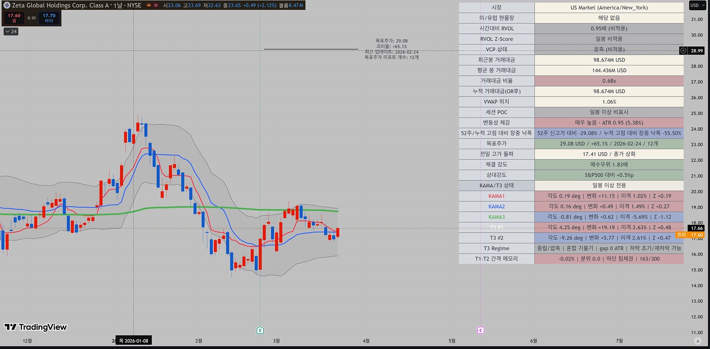Click the 'T3 Regime' row label
The width and height of the screenshot is (710, 349).
[x=496, y=248]
